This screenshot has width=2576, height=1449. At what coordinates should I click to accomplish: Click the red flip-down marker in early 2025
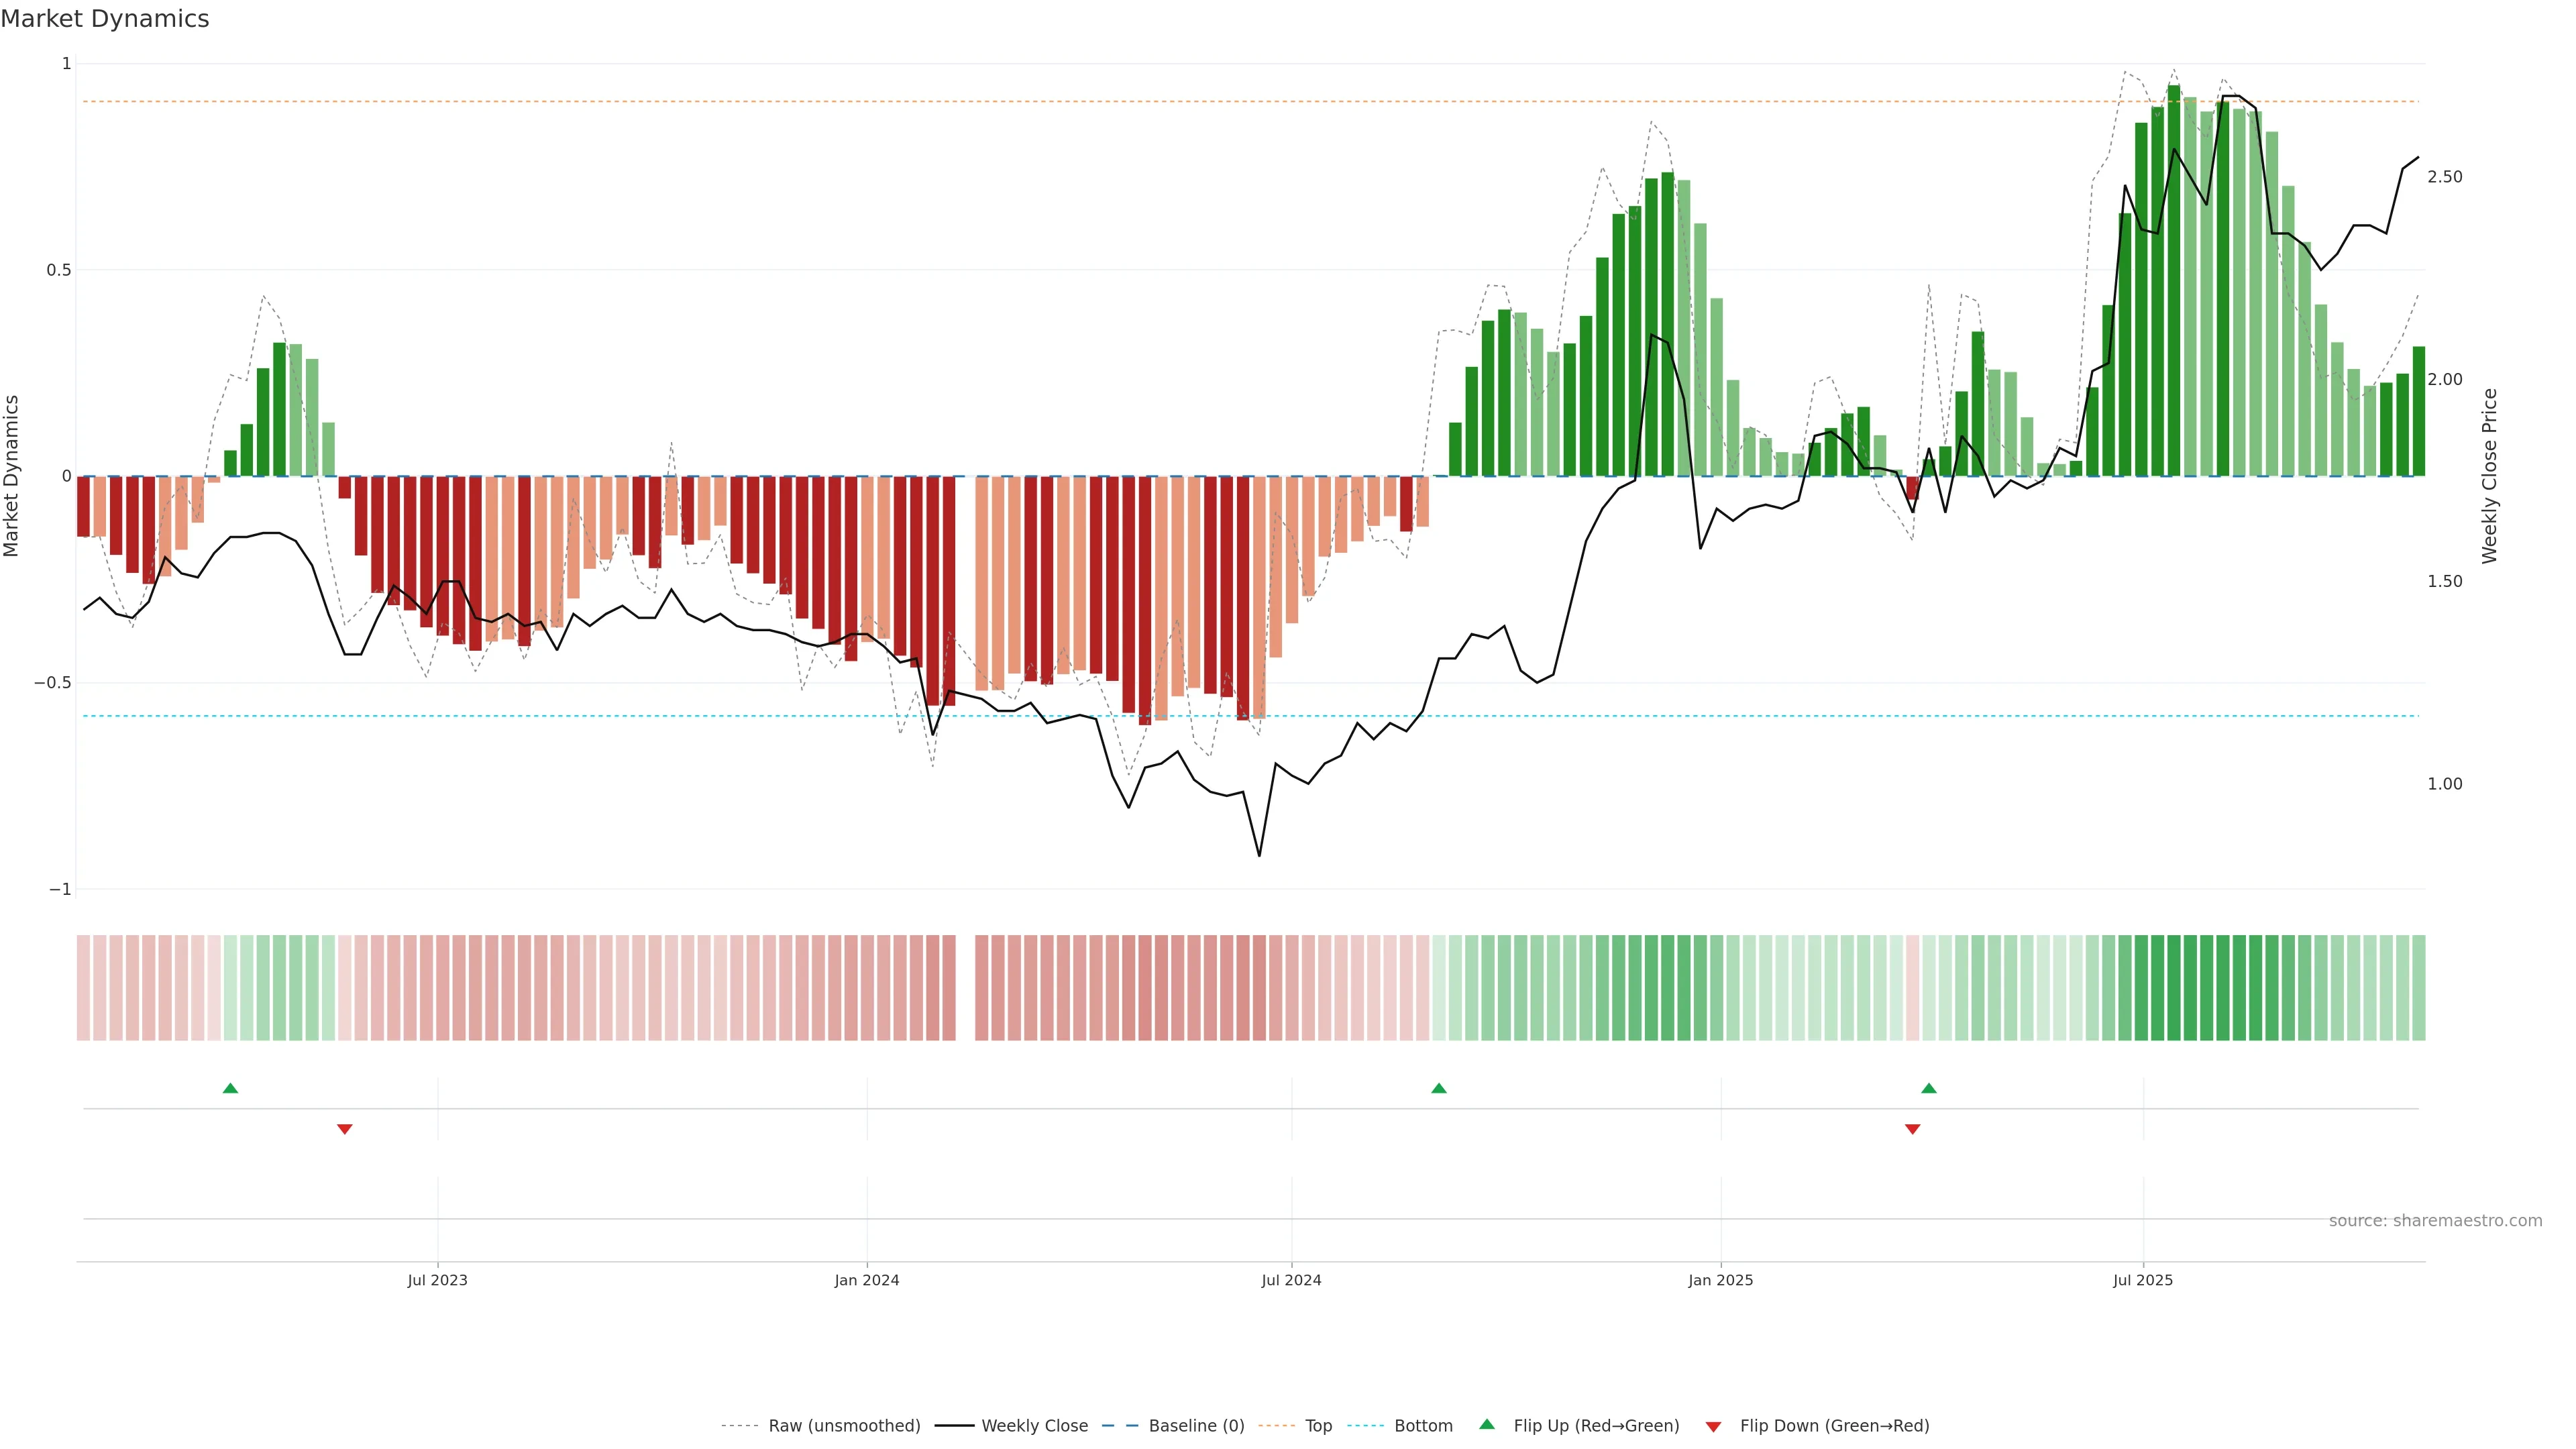1912,1129
